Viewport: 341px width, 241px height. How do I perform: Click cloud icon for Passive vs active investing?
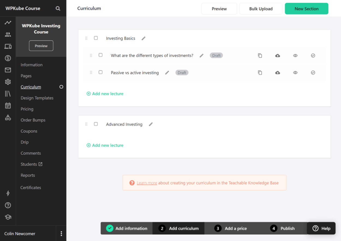click(278, 73)
